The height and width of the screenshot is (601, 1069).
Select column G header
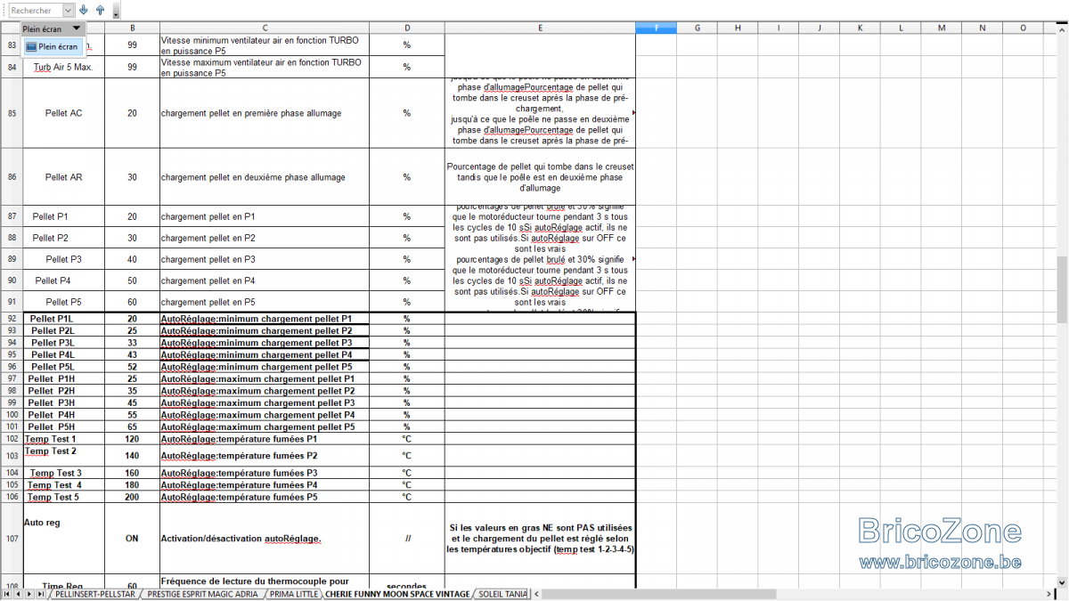coord(697,28)
